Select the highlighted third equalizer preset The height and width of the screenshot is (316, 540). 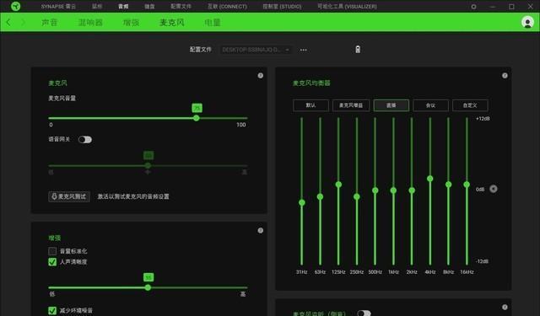(391, 105)
